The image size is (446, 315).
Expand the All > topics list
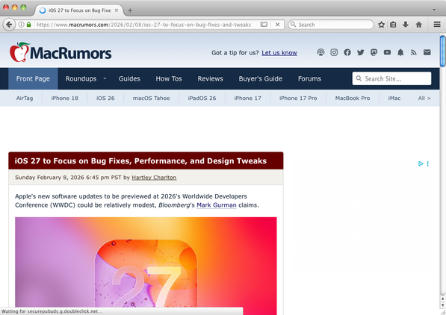point(424,98)
